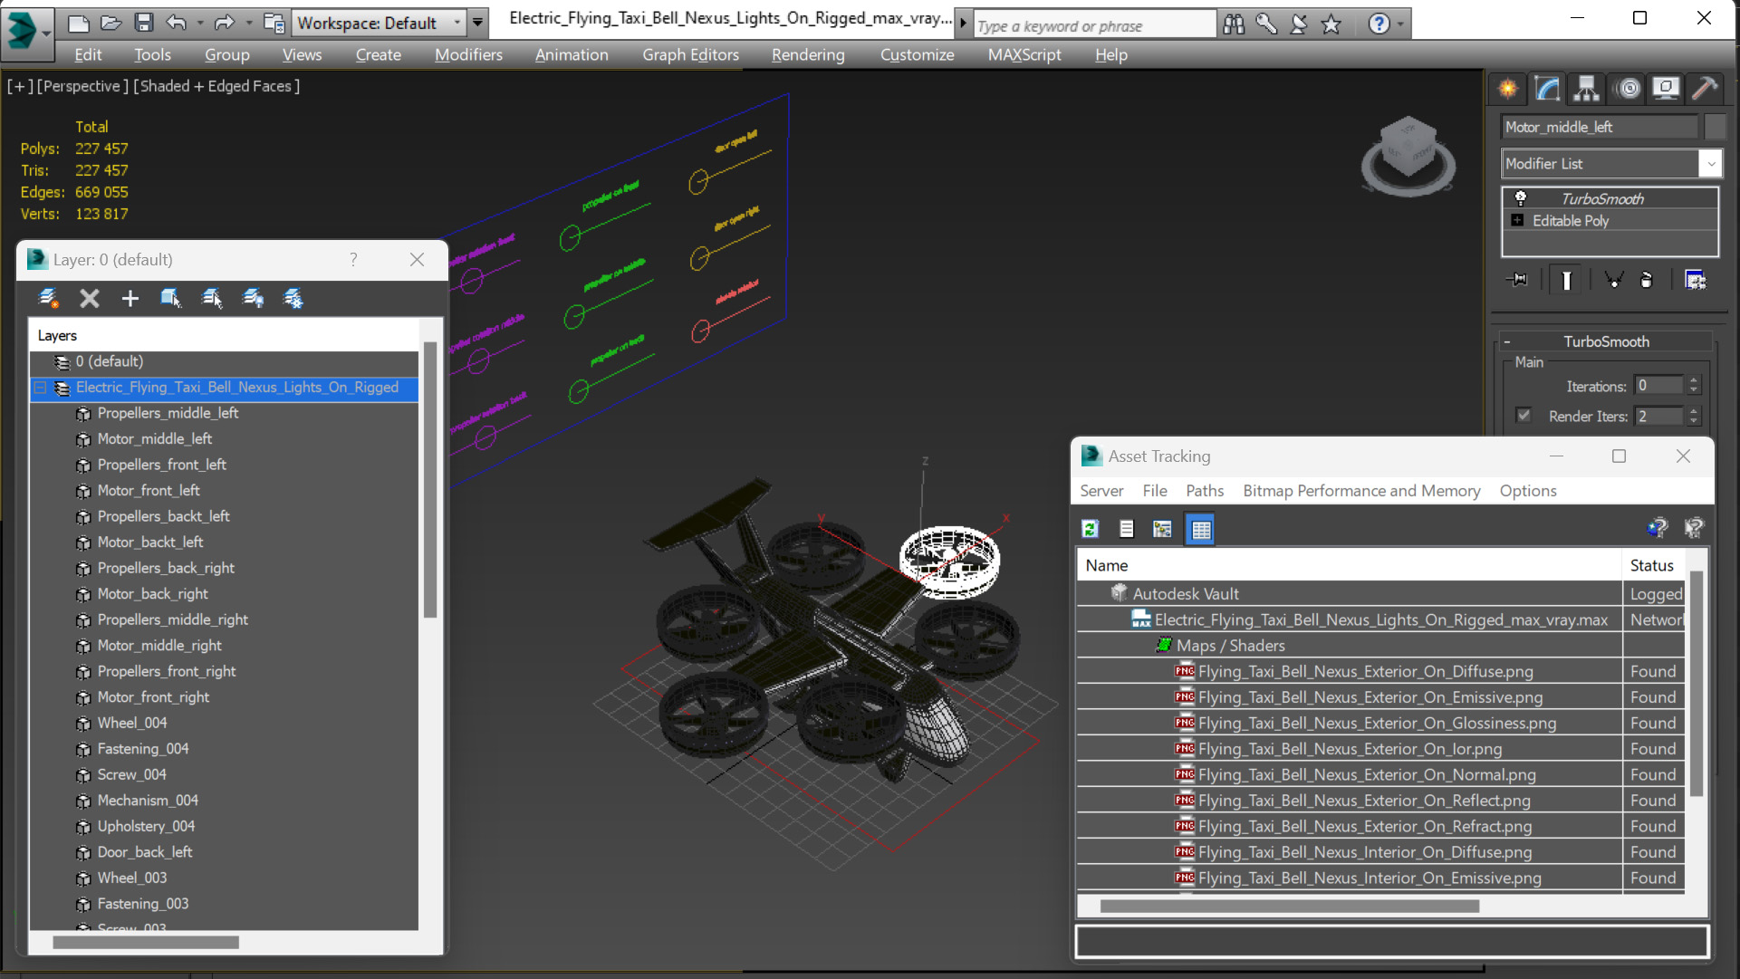Expand the help dropdown arrow
The height and width of the screenshot is (979, 1740).
tap(1400, 24)
